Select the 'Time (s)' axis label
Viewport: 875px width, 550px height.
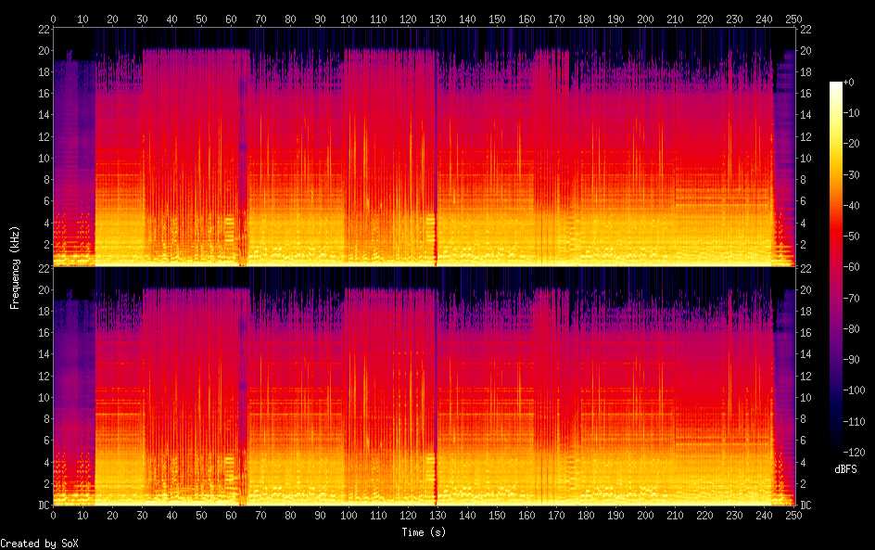pyautogui.click(x=424, y=532)
